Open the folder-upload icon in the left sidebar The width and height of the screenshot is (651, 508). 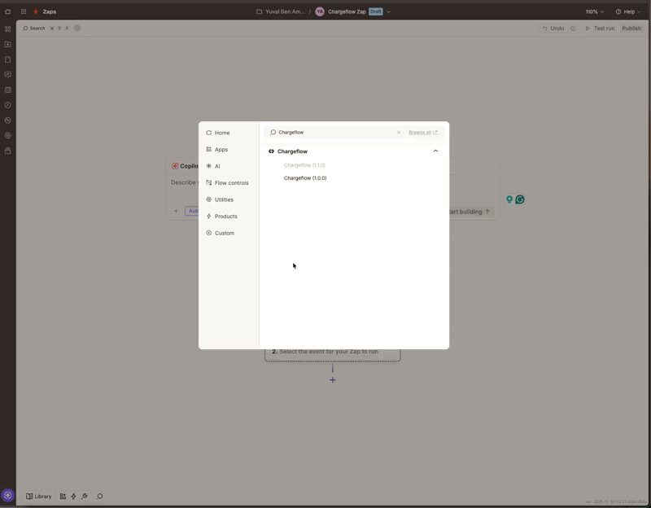pyautogui.click(x=7, y=45)
